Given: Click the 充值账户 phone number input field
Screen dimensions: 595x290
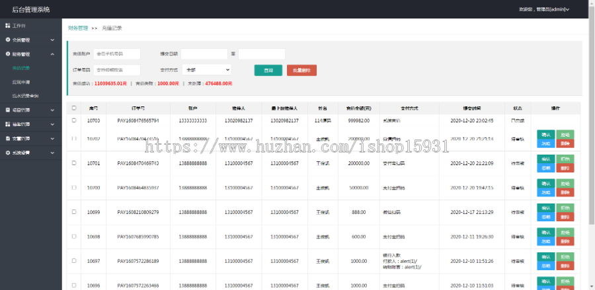Looking at the screenshot, I should (x=117, y=54).
